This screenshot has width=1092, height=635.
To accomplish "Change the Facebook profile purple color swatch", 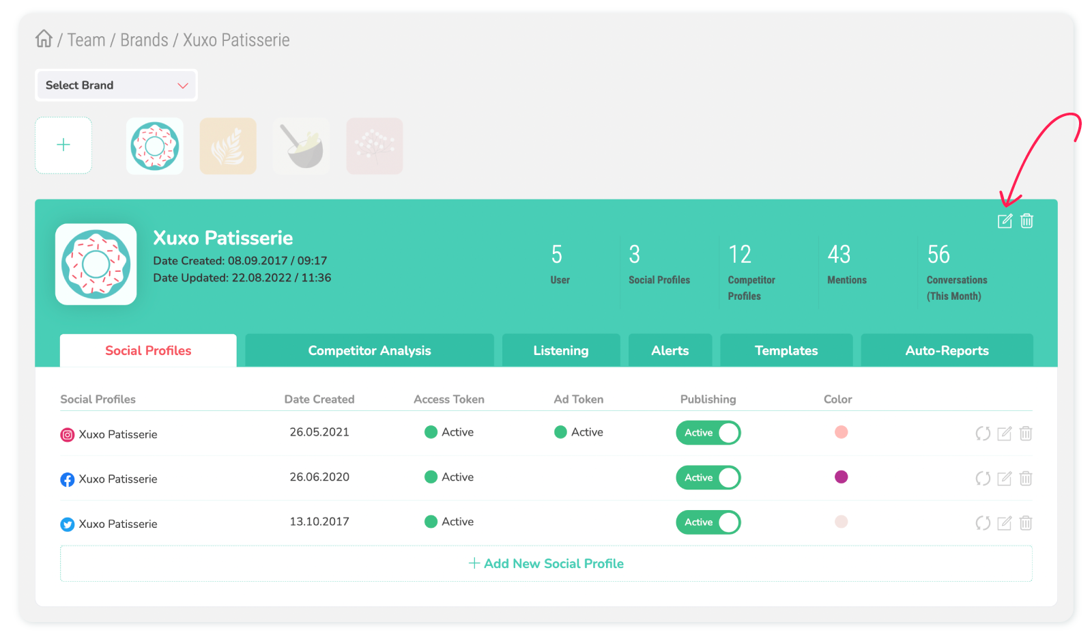I will (841, 477).
